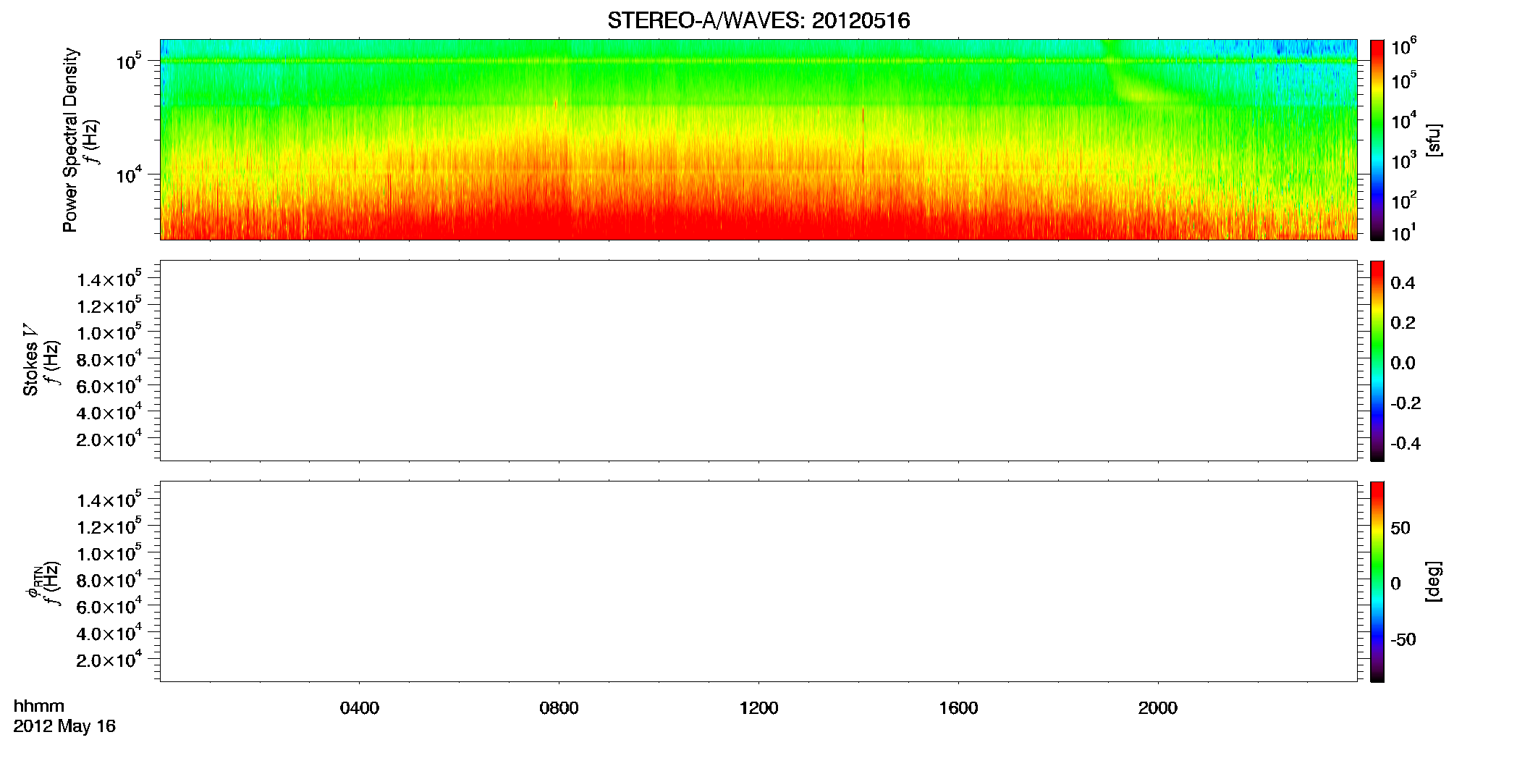The image size is (1517, 782).
Task: Select the 0800 time tick label
Action: (559, 708)
